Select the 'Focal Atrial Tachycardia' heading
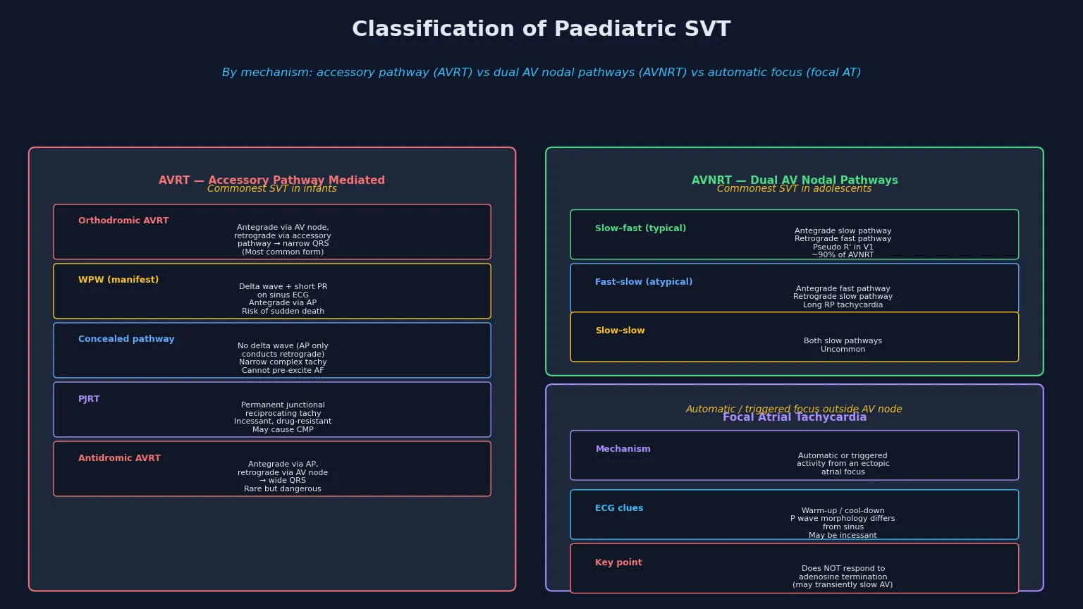 795,417
